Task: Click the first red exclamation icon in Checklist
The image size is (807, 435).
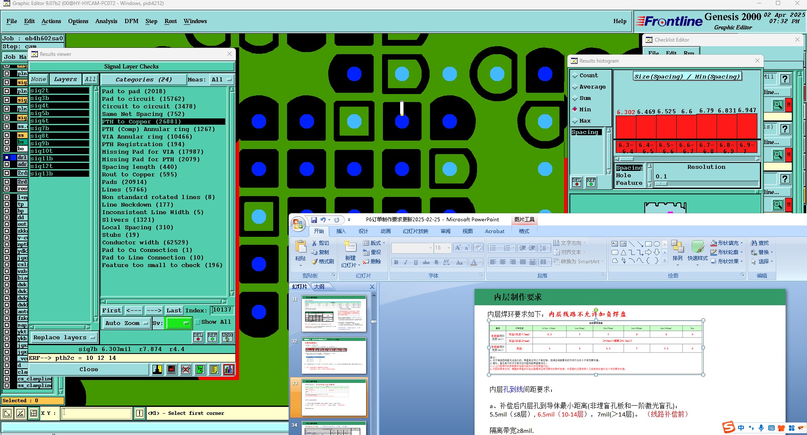Action: pyautogui.click(x=789, y=105)
